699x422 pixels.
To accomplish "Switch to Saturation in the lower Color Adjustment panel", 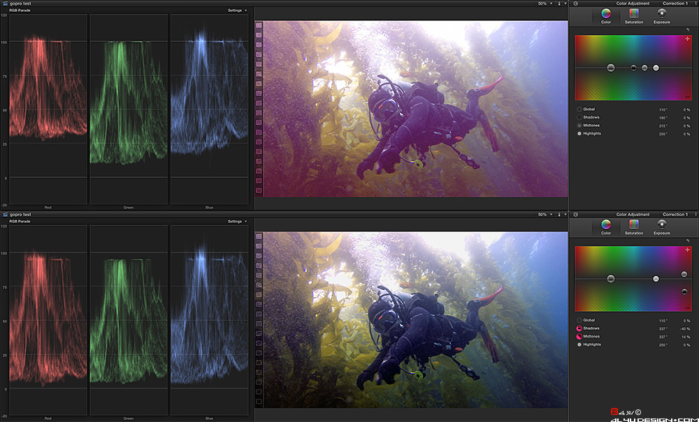I will 633,226.
